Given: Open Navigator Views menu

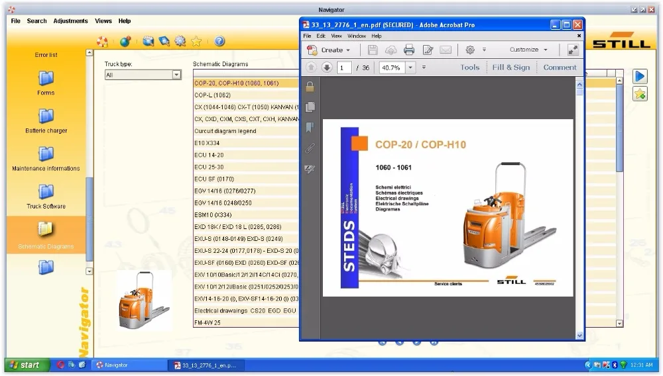Looking at the screenshot, I should coord(103,21).
